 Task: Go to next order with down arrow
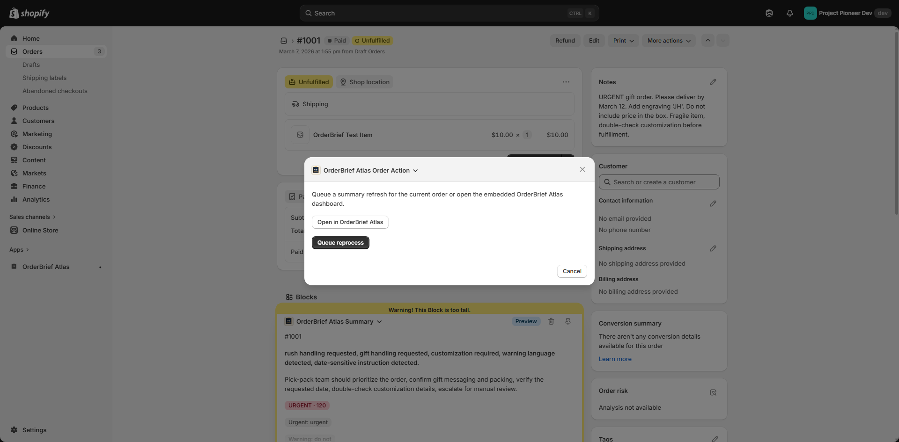coord(723,41)
